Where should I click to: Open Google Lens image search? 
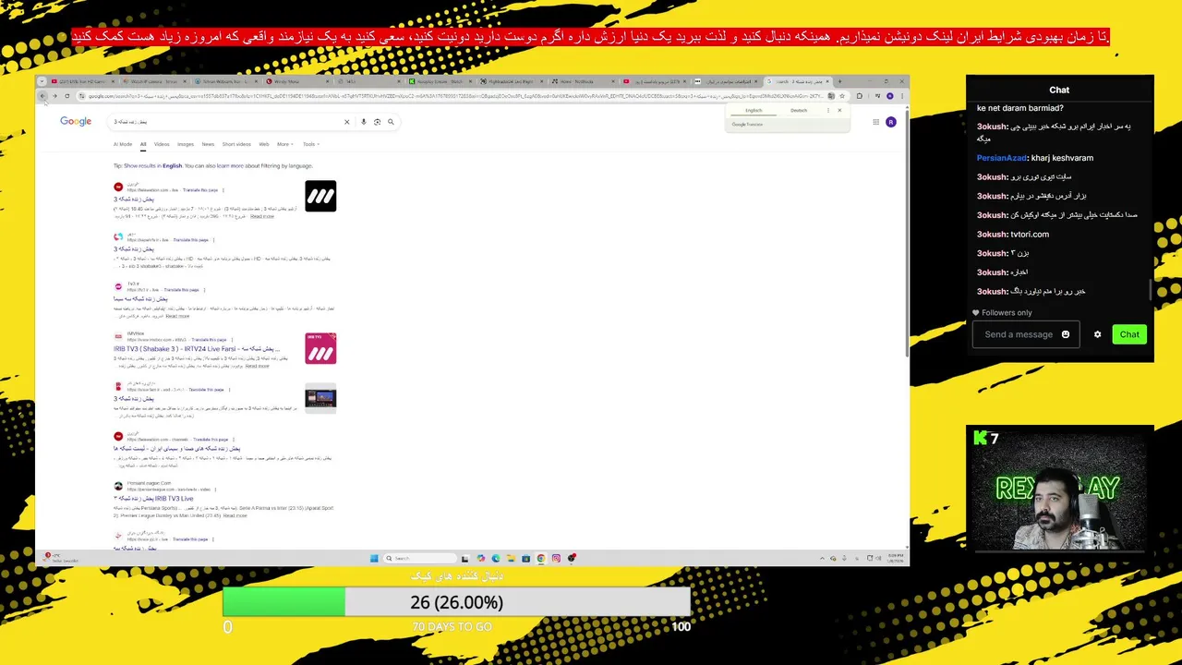click(377, 122)
